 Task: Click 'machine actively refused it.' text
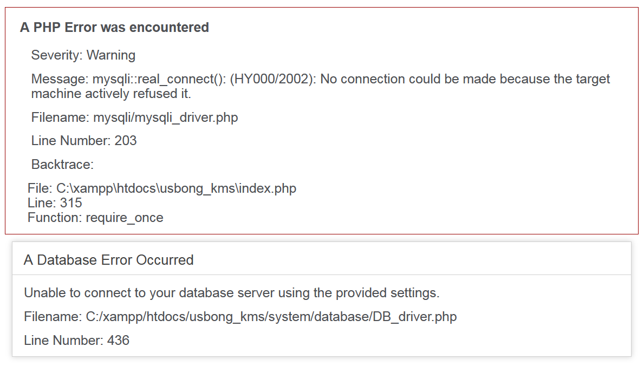pyautogui.click(x=111, y=94)
